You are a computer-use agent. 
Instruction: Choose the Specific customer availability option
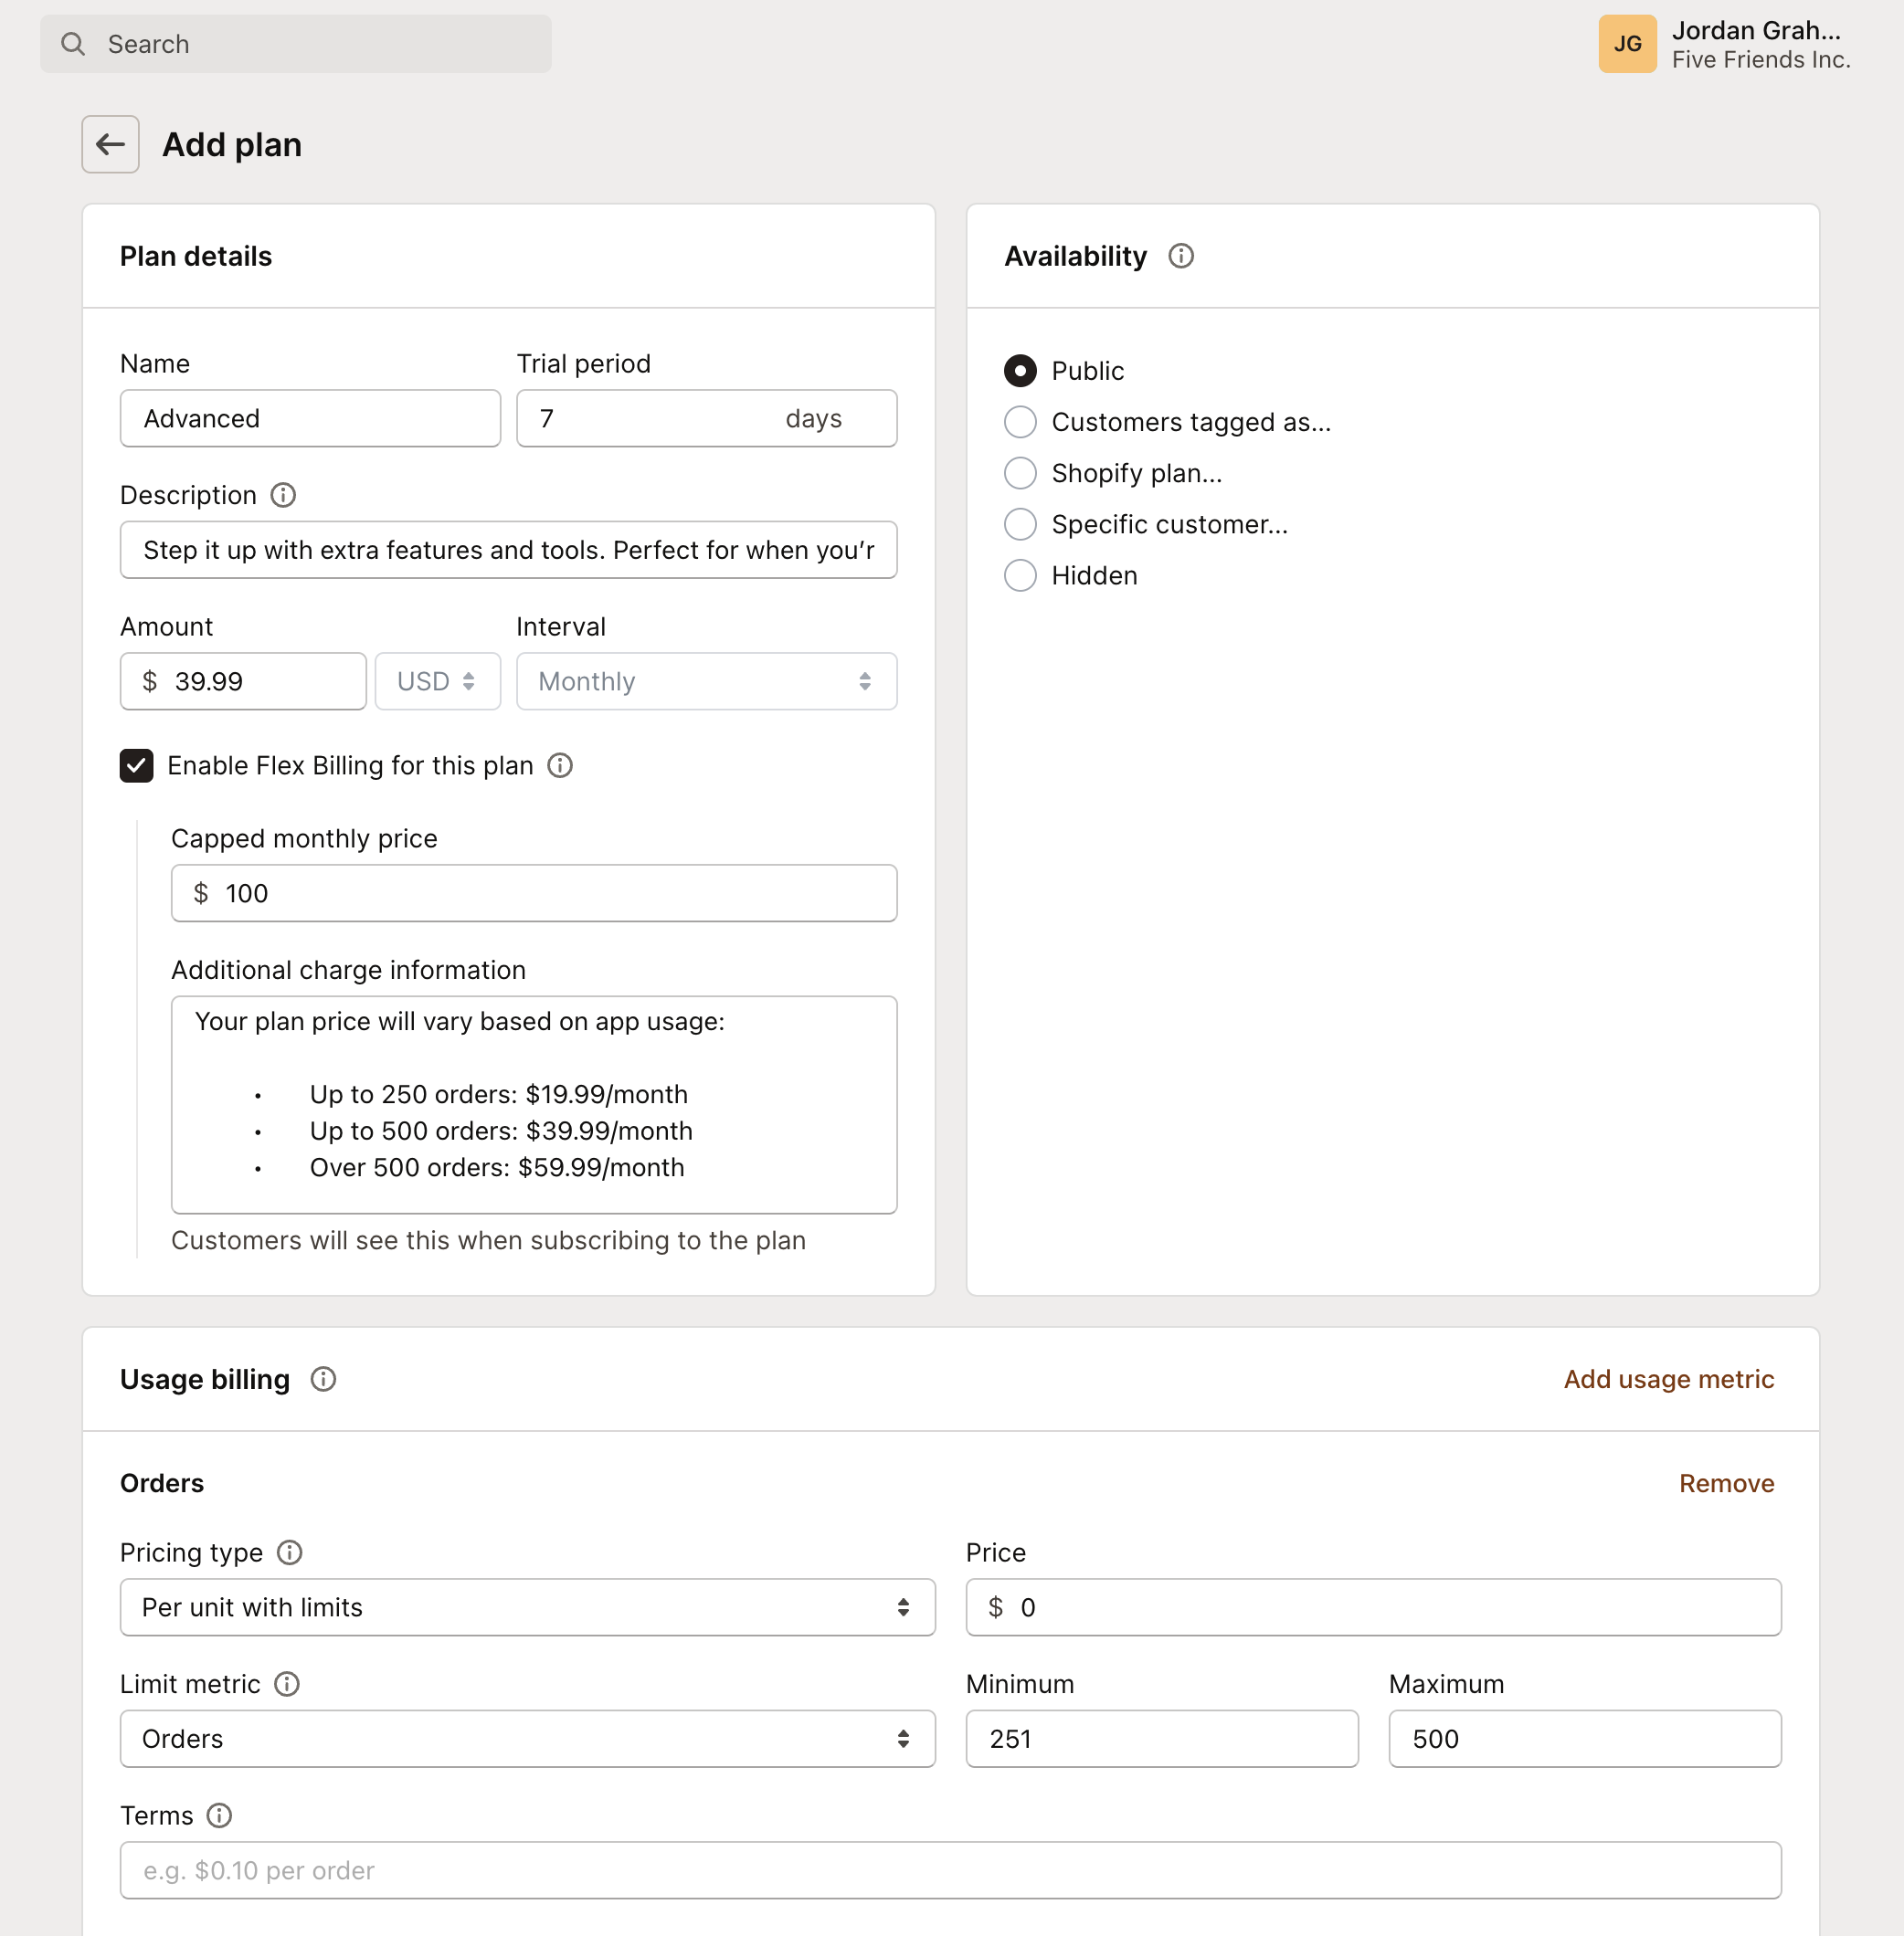pos(1020,524)
